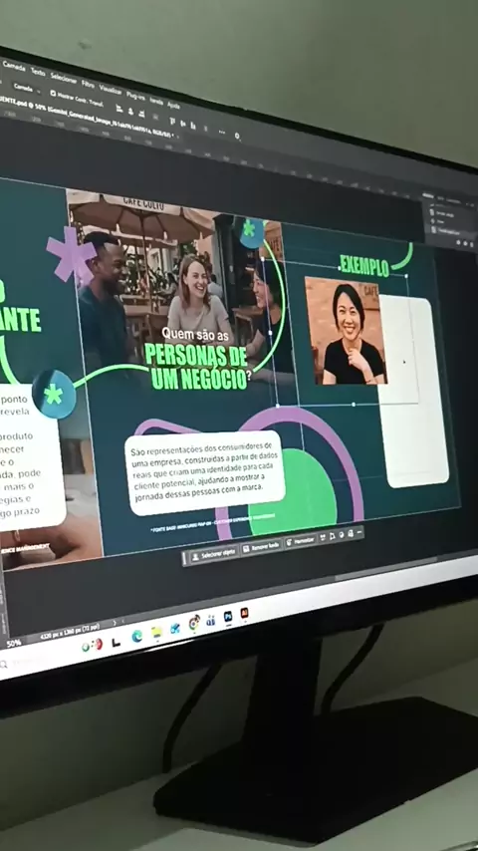Open the Visualizar menu

tap(111, 89)
